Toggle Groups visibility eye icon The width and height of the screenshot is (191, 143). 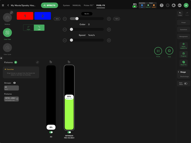click(15, 83)
